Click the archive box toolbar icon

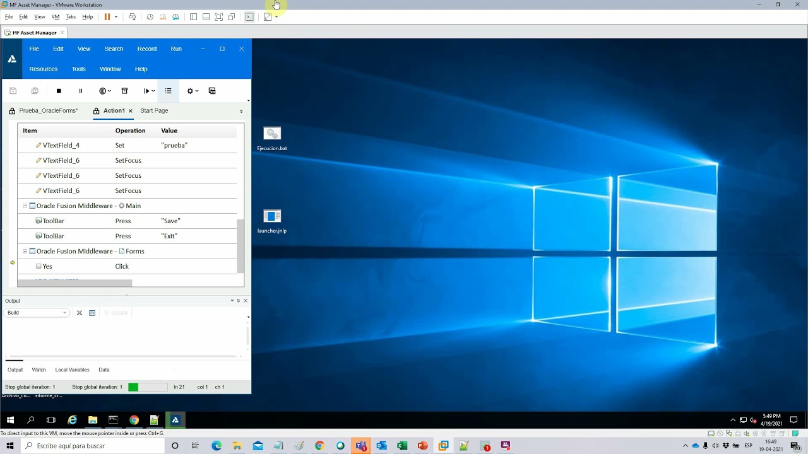[x=124, y=91]
